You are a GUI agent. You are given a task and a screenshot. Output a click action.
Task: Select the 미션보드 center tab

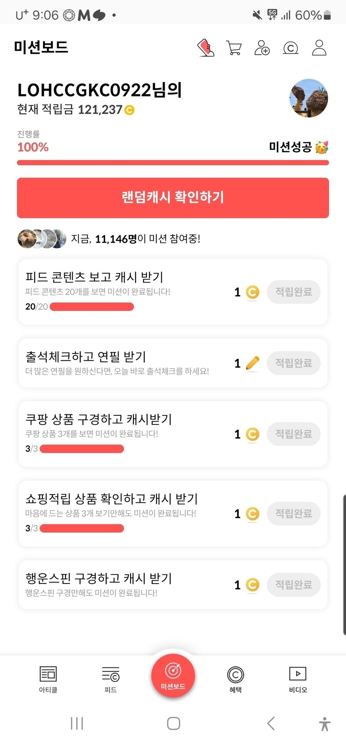(173, 675)
